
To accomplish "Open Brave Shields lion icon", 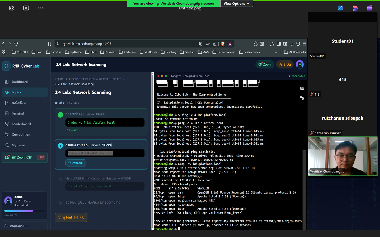I will pos(223,44).
